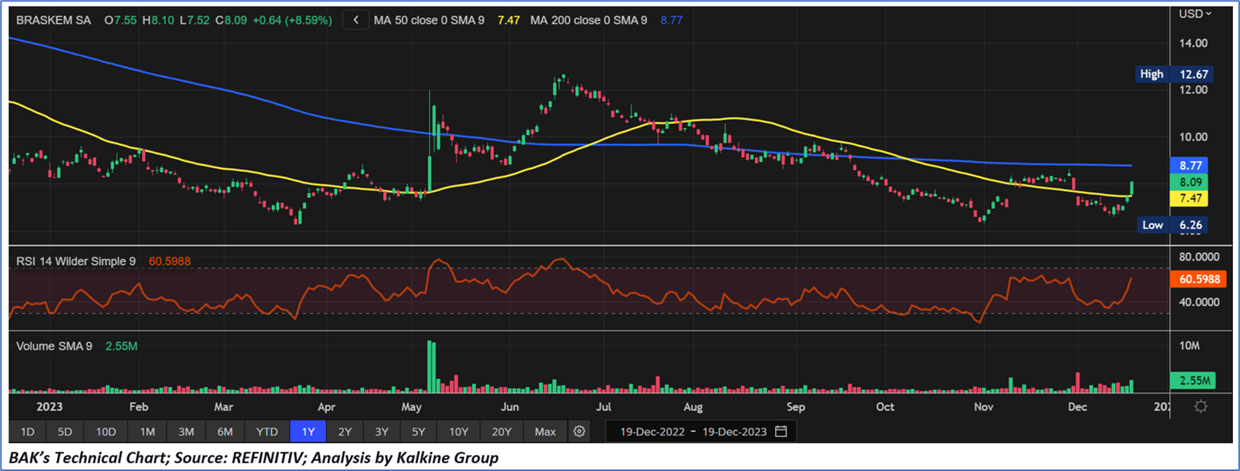Image resolution: width=1240 pixels, height=471 pixels.
Task: Open the calendar date picker icon
Action: pyautogui.click(x=780, y=432)
